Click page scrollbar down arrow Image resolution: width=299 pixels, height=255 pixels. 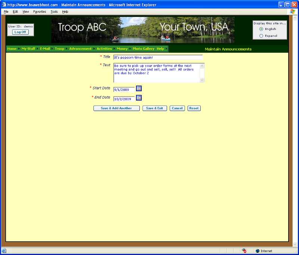pyautogui.click(x=295, y=244)
